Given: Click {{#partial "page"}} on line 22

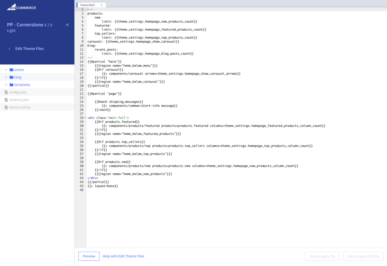Looking at the screenshot, I should (104, 94).
